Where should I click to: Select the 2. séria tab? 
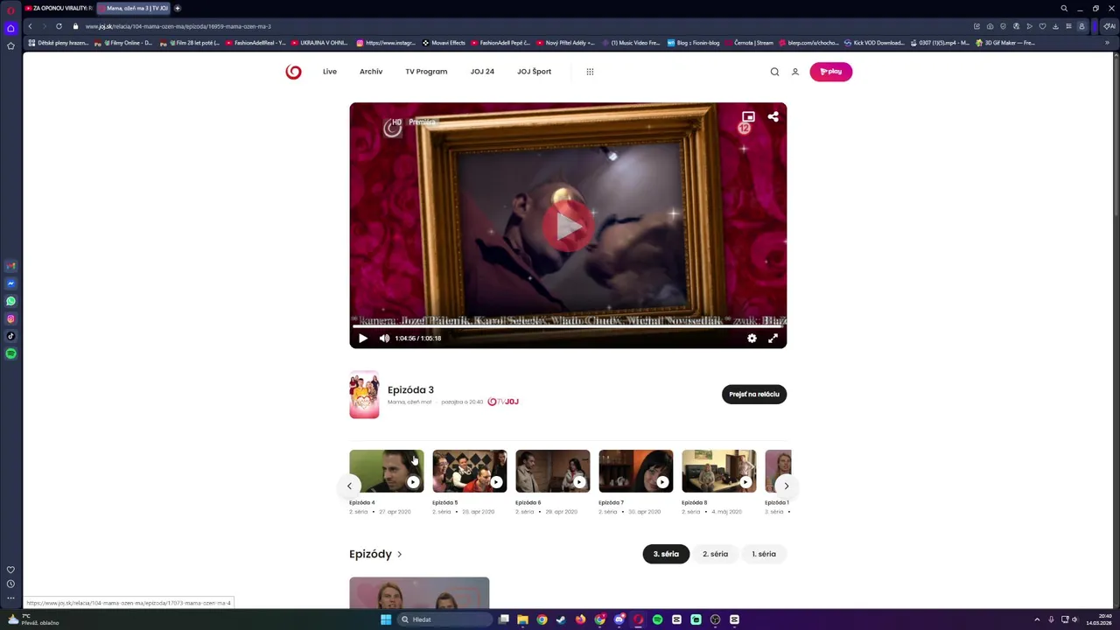(x=715, y=554)
